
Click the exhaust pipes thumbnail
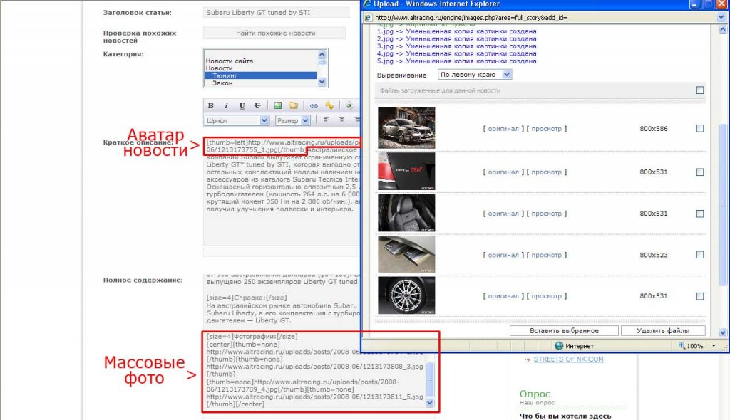coord(406,254)
